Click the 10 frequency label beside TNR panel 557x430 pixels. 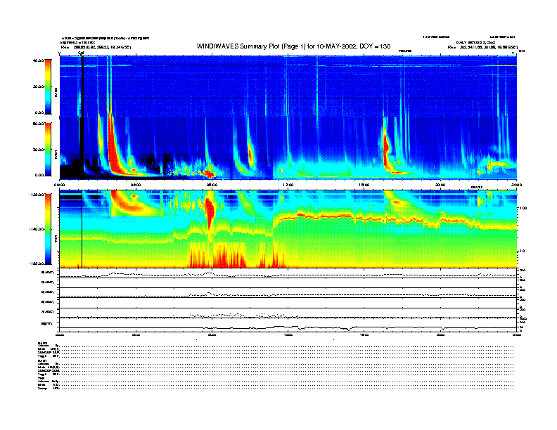[522, 251]
